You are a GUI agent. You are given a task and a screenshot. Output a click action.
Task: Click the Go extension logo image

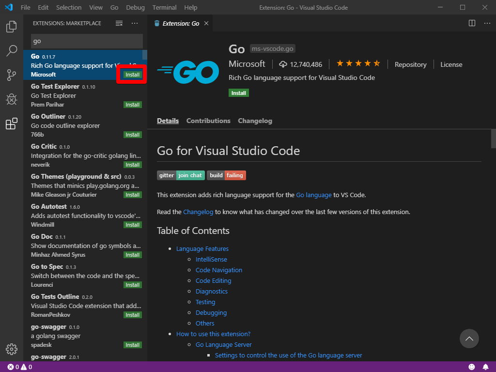(x=188, y=72)
